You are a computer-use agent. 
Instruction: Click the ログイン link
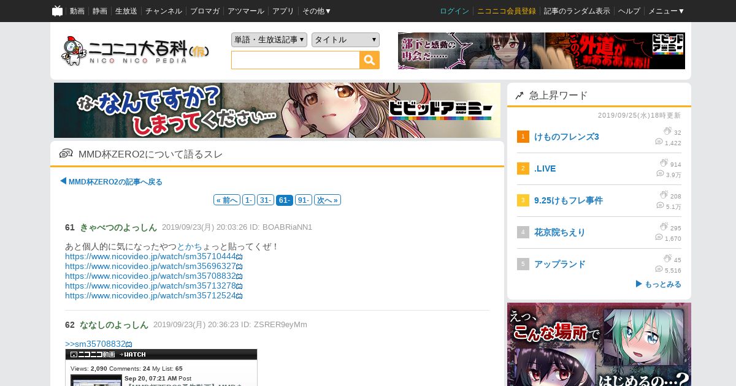pyautogui.click(x=454, y=11)
